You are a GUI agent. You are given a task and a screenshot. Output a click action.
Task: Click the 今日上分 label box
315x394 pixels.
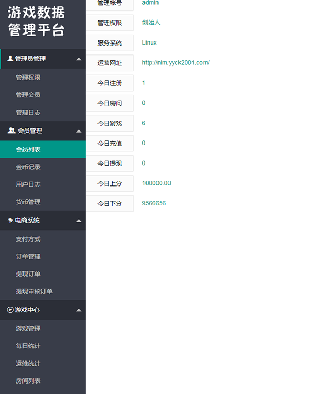click(110, 184)
